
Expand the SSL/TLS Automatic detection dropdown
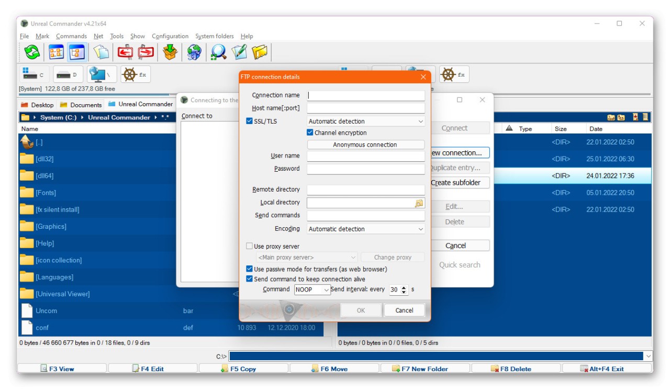tap(365, 121)
